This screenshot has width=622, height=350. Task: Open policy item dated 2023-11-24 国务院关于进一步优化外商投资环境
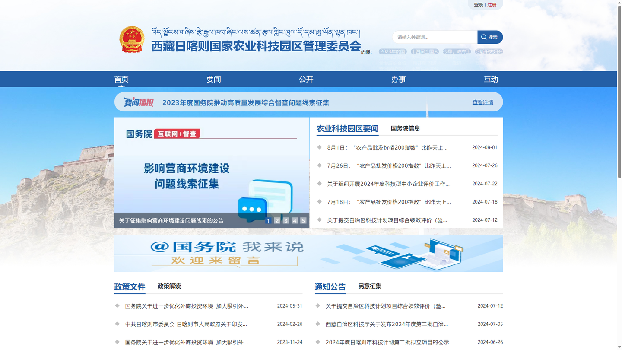pos(187,342)
